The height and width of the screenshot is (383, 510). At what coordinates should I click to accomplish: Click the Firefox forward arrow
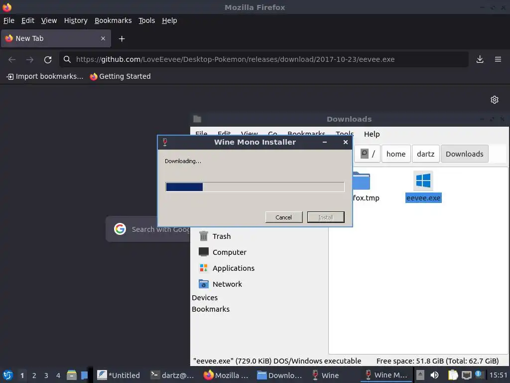[x=30, y=60]
